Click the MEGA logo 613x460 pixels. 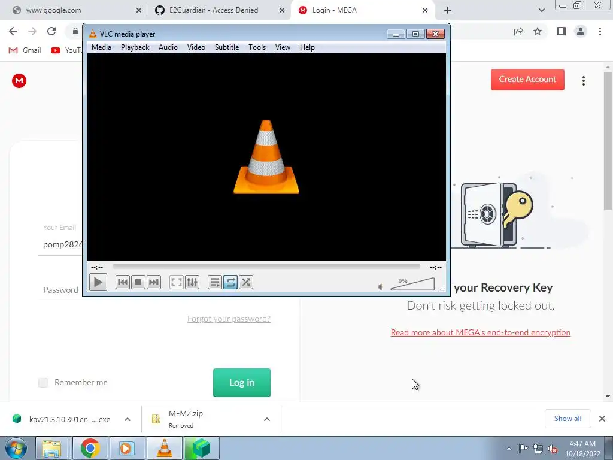click(19, 81)
